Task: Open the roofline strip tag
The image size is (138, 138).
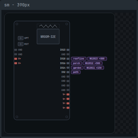Action: coord(79,59)
